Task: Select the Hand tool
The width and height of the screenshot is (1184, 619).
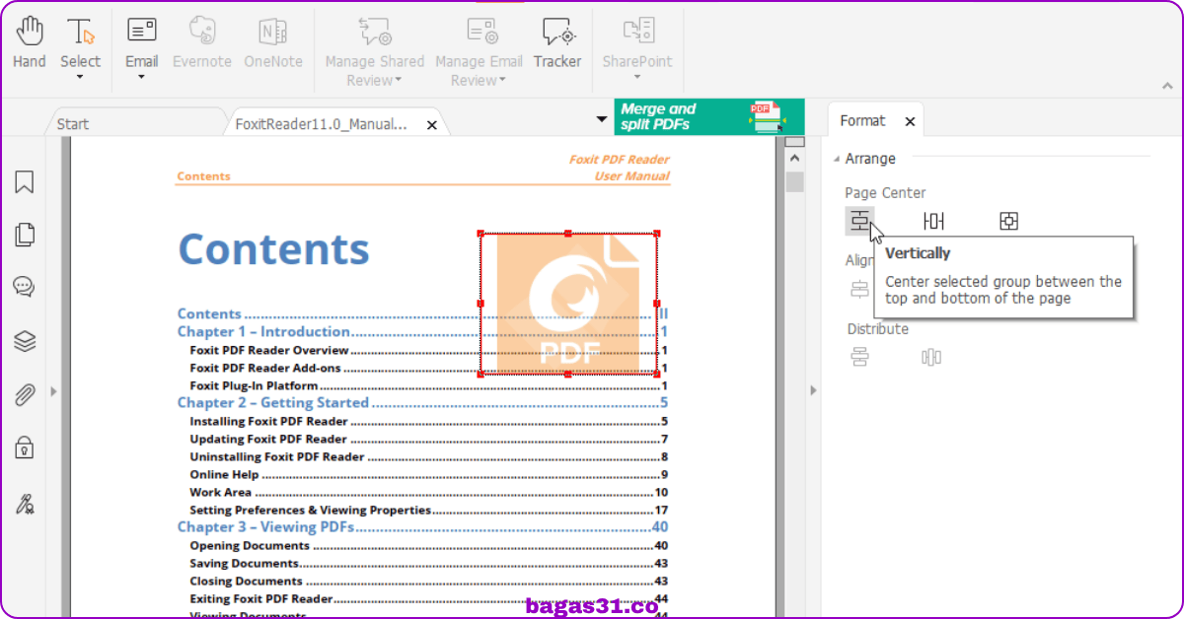Action: (x=29, y=42)
